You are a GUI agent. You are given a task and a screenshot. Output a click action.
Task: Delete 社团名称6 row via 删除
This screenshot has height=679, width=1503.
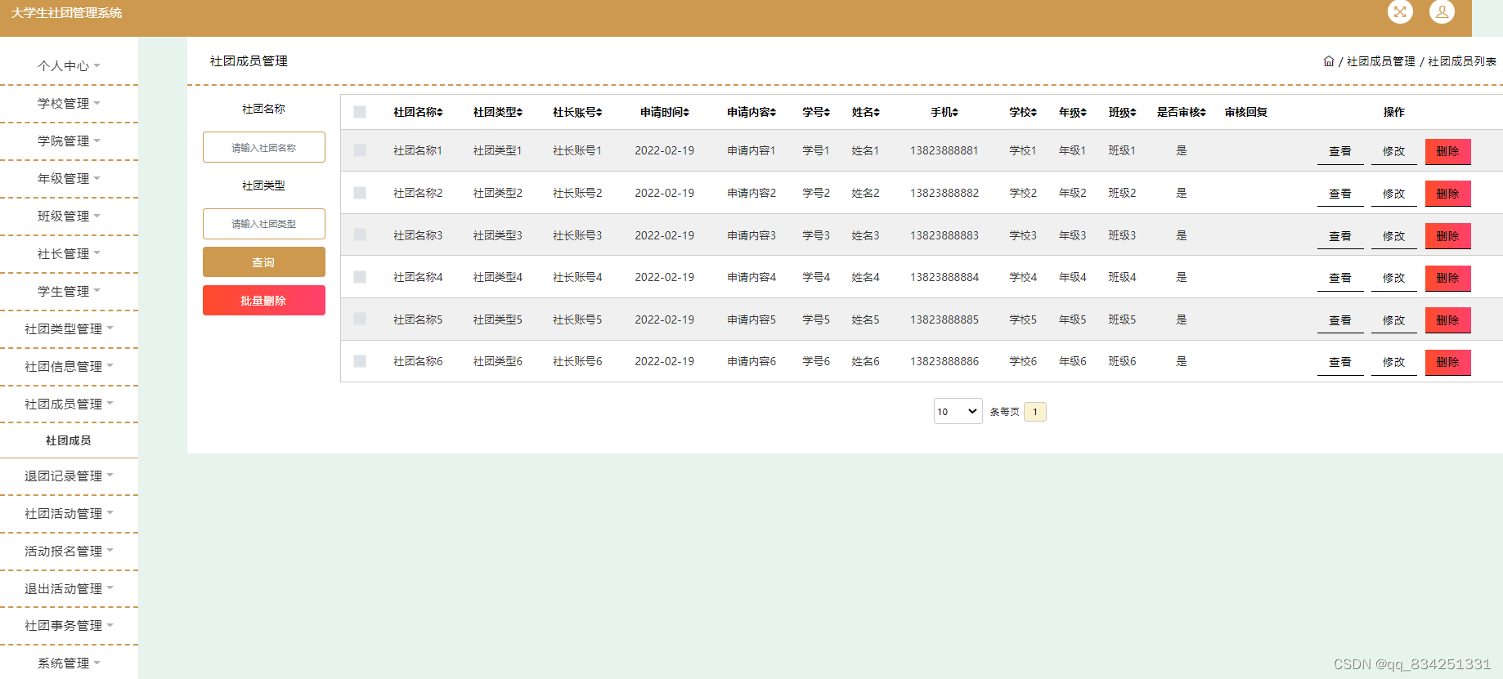pyautogui.click(x=1448, y=362)
